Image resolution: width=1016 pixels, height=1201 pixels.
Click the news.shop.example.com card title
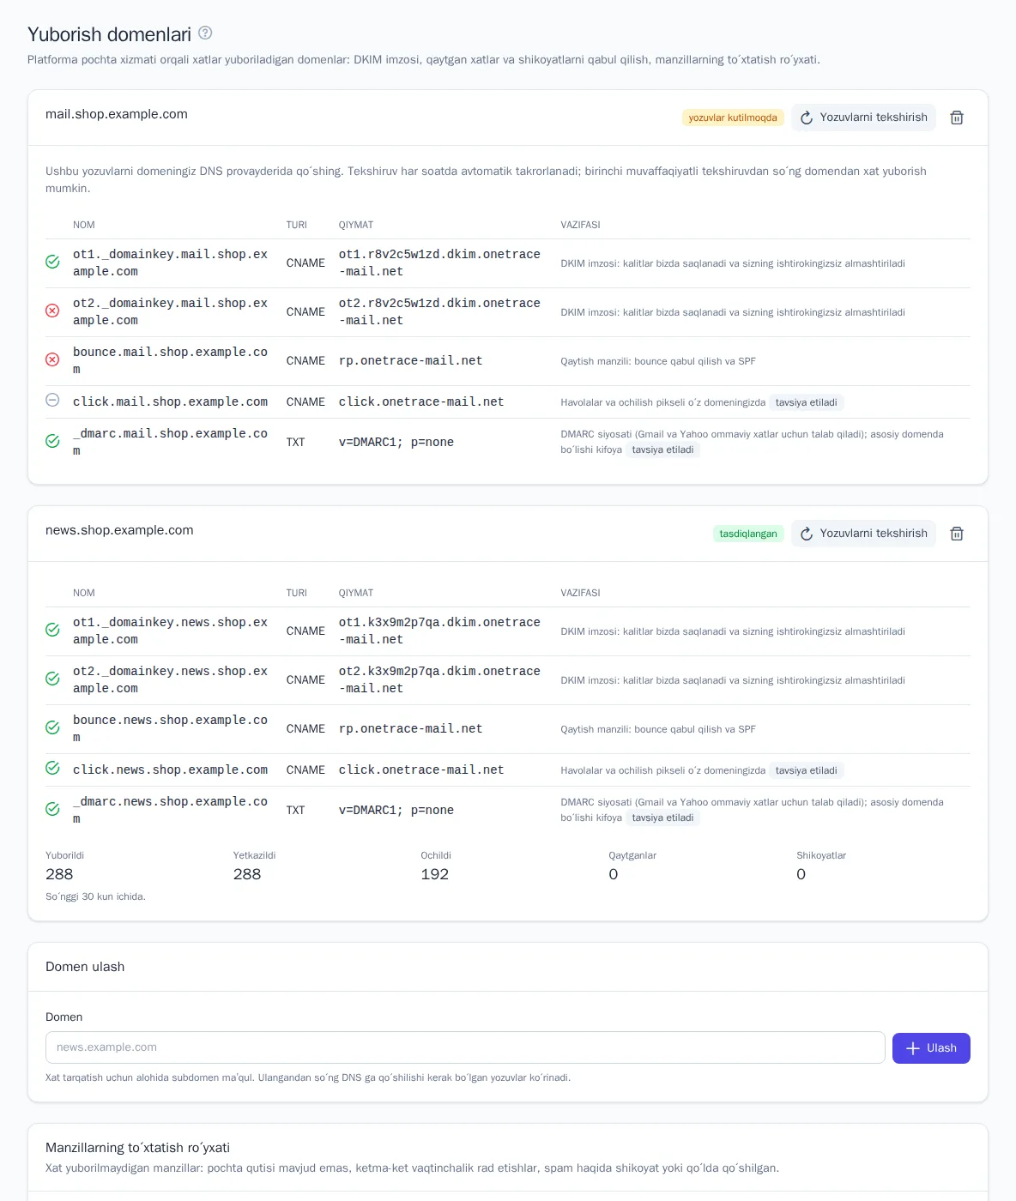pyautogui.click(x=119, y=530)
